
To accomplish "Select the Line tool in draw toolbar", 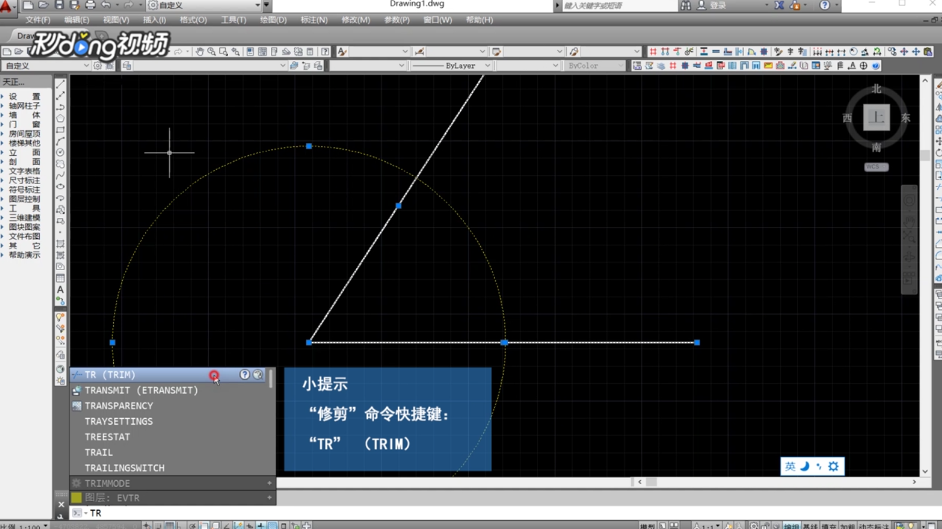I will point(60,84).
